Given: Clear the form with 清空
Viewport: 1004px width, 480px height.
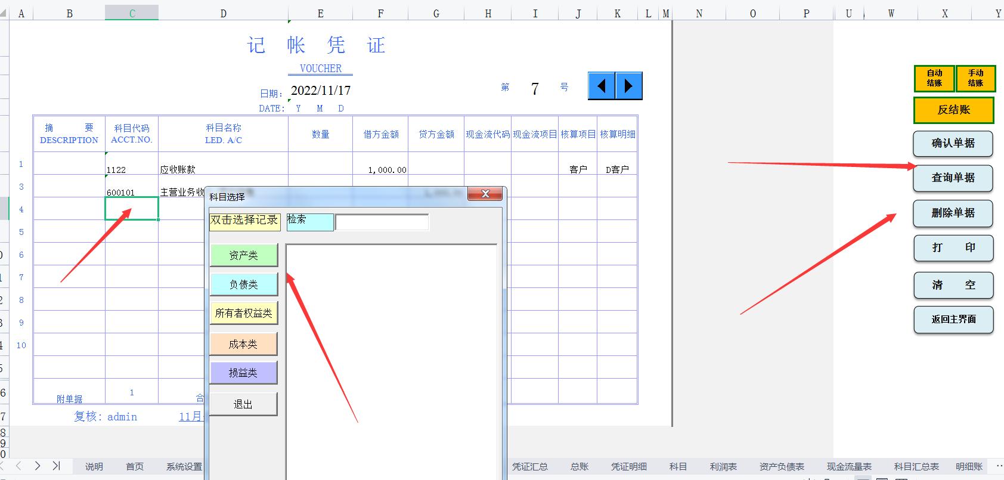Looking at the screenshot, I should [x=953, y=286].
